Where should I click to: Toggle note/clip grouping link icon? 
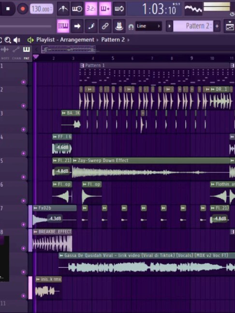(x=105, y=26)
